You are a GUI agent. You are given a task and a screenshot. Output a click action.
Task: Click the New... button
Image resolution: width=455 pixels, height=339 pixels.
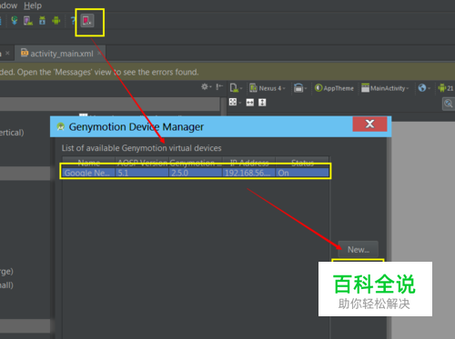tap(359, 250)
